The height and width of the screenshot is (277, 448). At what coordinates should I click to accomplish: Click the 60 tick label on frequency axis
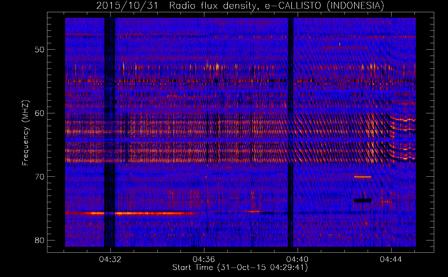[40, 113]
